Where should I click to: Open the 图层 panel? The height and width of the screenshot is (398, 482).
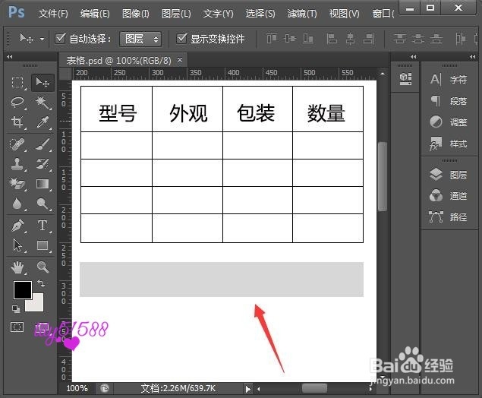click(x=449, y=175)
